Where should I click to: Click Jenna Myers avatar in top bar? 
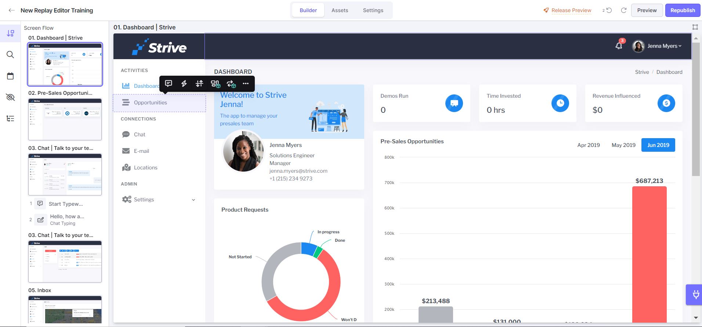638,46
